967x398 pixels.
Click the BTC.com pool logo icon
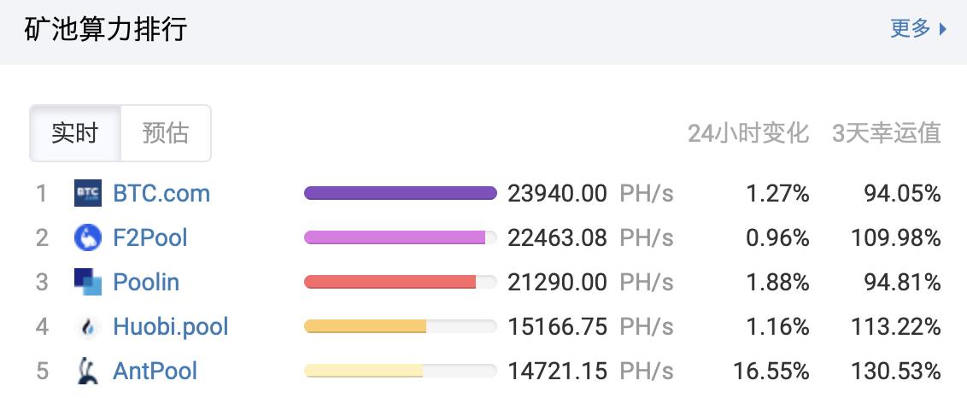(x=88, y=193)
